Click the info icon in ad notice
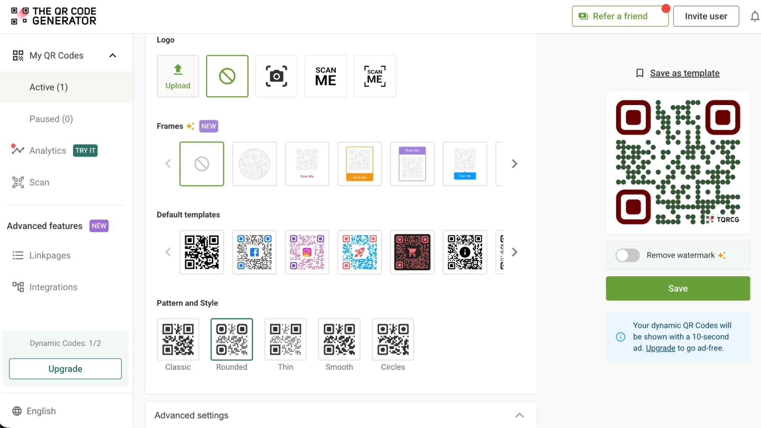The height and width of the screenshot is (428, 761). click(621, 337)
